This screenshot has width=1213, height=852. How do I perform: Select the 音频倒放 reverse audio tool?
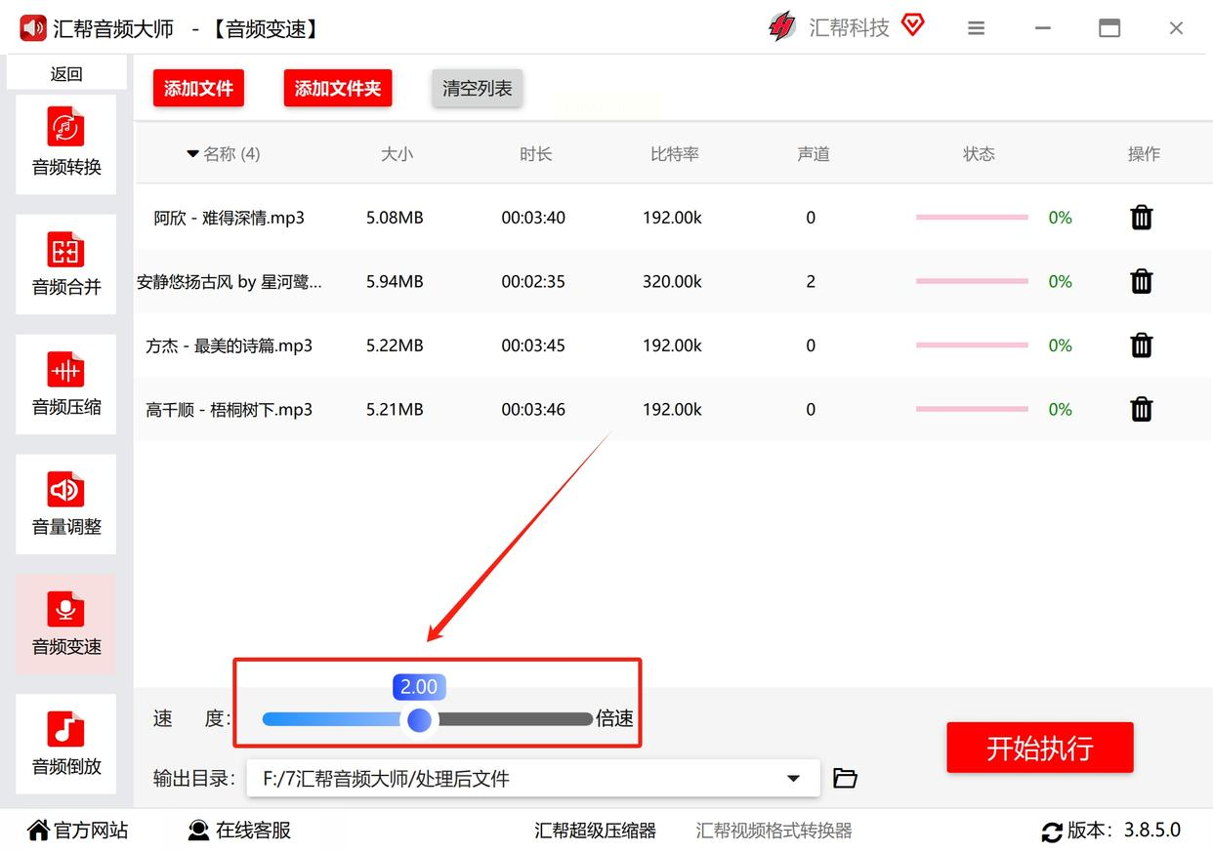point(66,744)
